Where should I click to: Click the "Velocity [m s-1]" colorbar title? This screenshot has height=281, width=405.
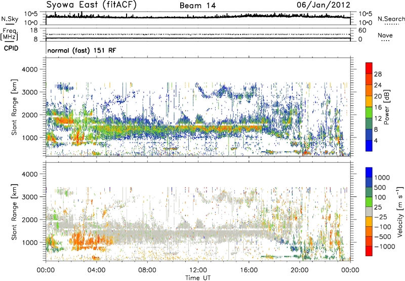(x=400, y=212)
